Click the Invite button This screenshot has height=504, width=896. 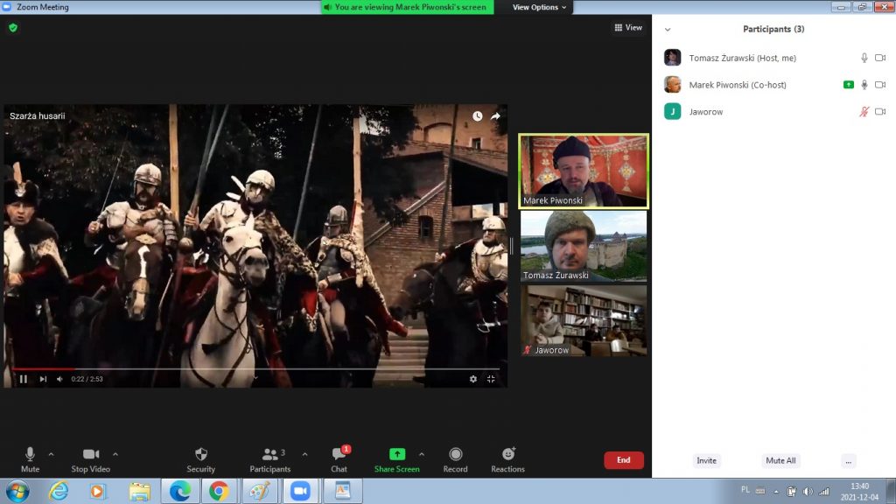click(706, 460)
